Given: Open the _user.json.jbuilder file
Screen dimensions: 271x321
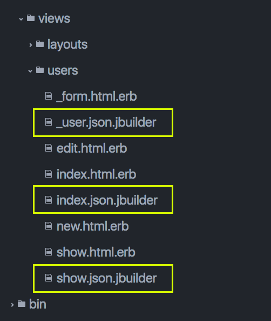Looking at the screenshot, I should [106, 123].
